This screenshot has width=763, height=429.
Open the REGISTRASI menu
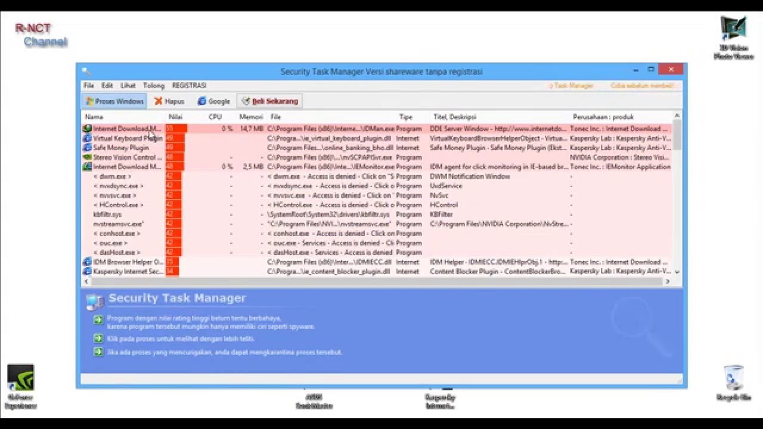(x=189, y=86)
